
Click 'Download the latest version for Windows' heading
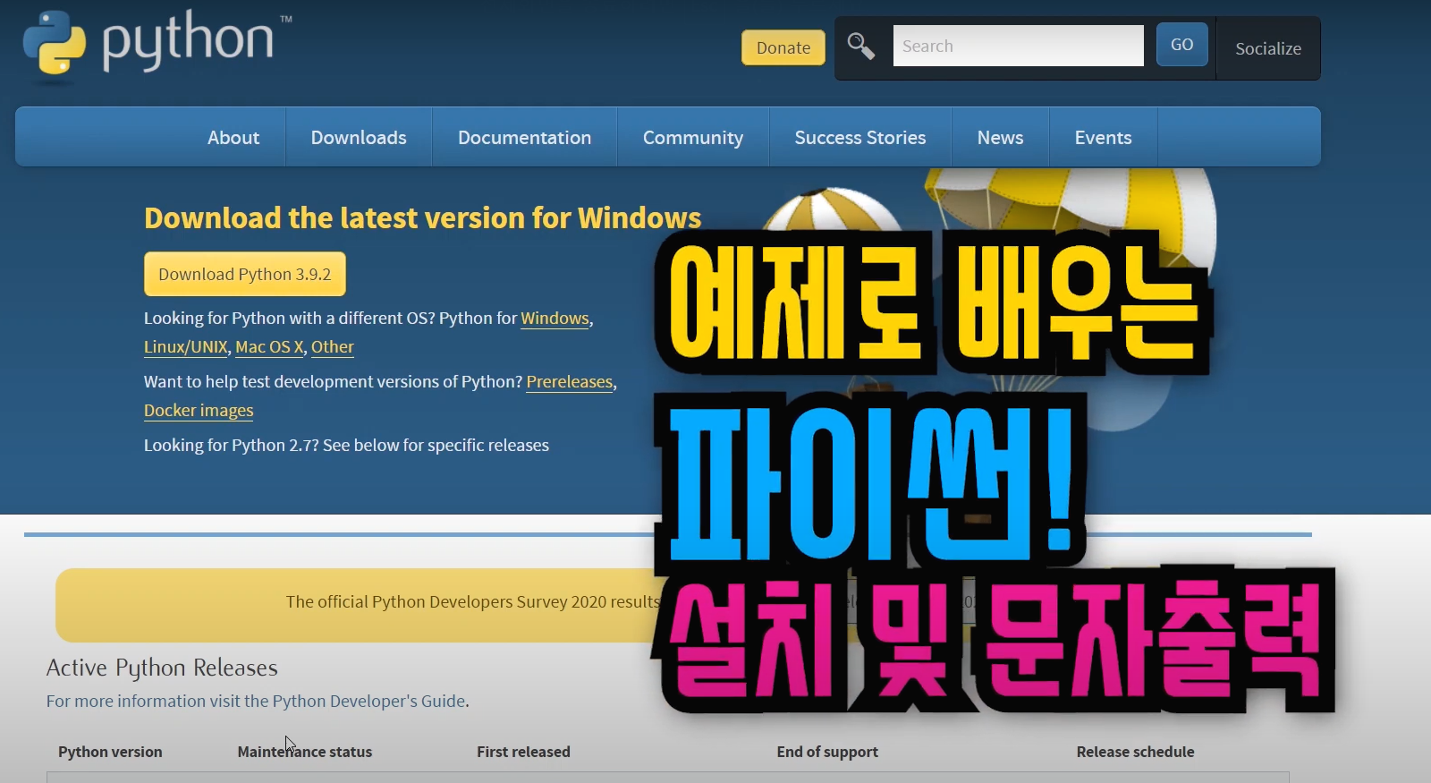(x=423, y=218)
